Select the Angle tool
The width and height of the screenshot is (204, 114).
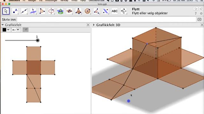96,11
